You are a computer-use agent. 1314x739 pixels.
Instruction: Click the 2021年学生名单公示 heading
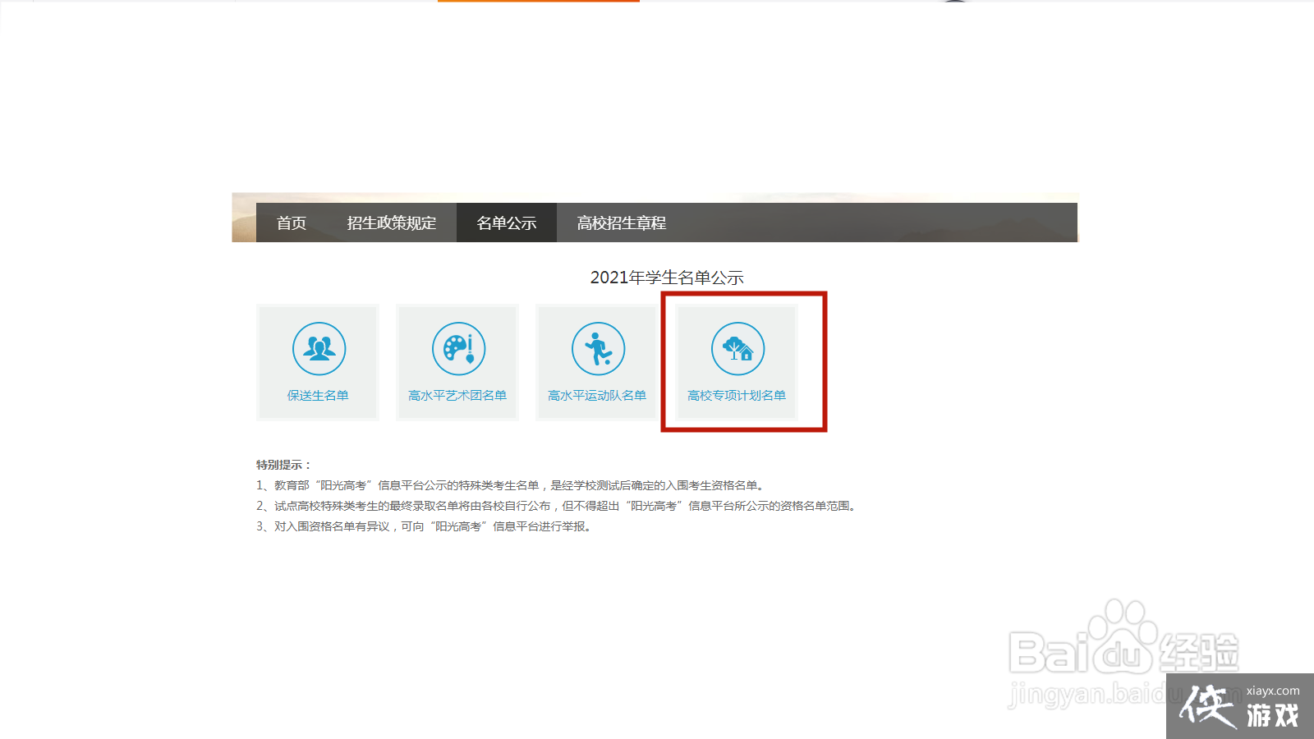coord(667,278)
